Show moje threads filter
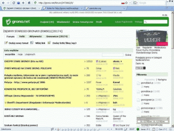 click(20, 55)
